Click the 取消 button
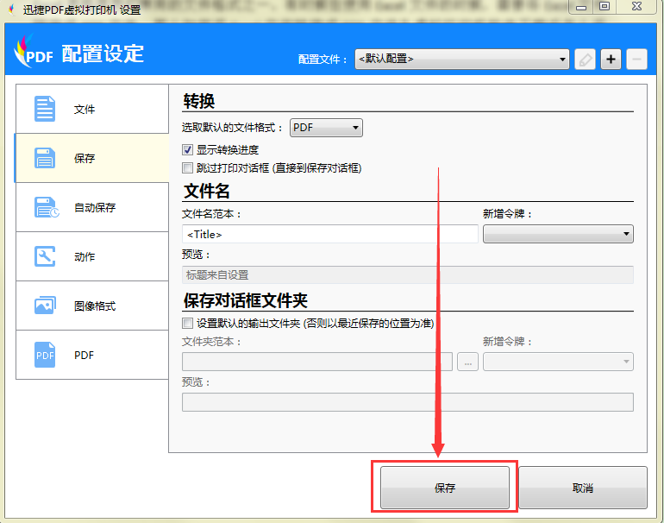The image size is (664, 523). 583,488
